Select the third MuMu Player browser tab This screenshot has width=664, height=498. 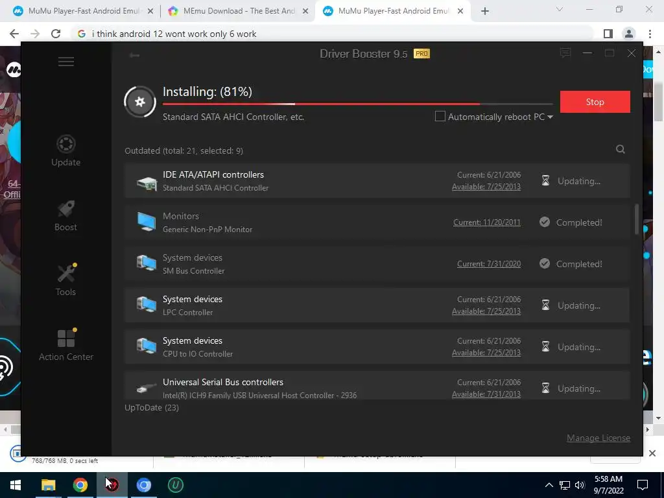point(393,11)
